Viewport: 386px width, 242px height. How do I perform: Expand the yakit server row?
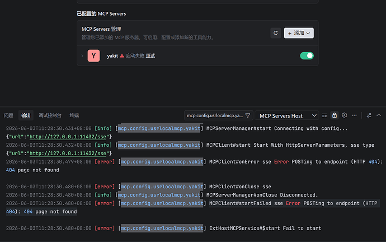coord(82,55)
